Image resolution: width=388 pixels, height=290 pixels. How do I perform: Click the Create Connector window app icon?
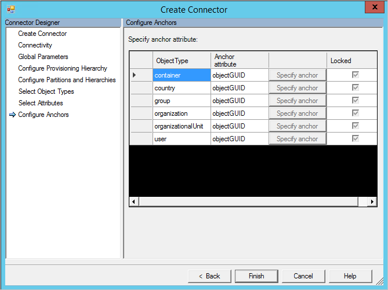(11, 10)
